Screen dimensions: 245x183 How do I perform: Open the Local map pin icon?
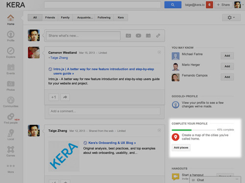[11, 133]
